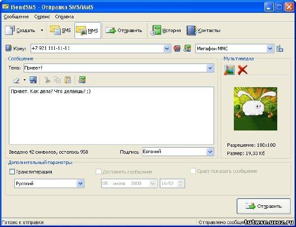Add an image in the Мультимедиа panel
296x227 pixels.
coord(229,70)
